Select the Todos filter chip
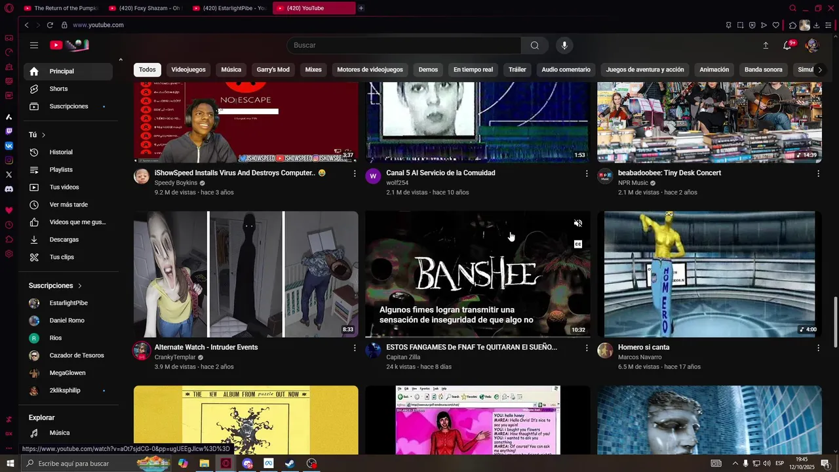This screenshot has height=472, width=839. click(x=147, y=69)
